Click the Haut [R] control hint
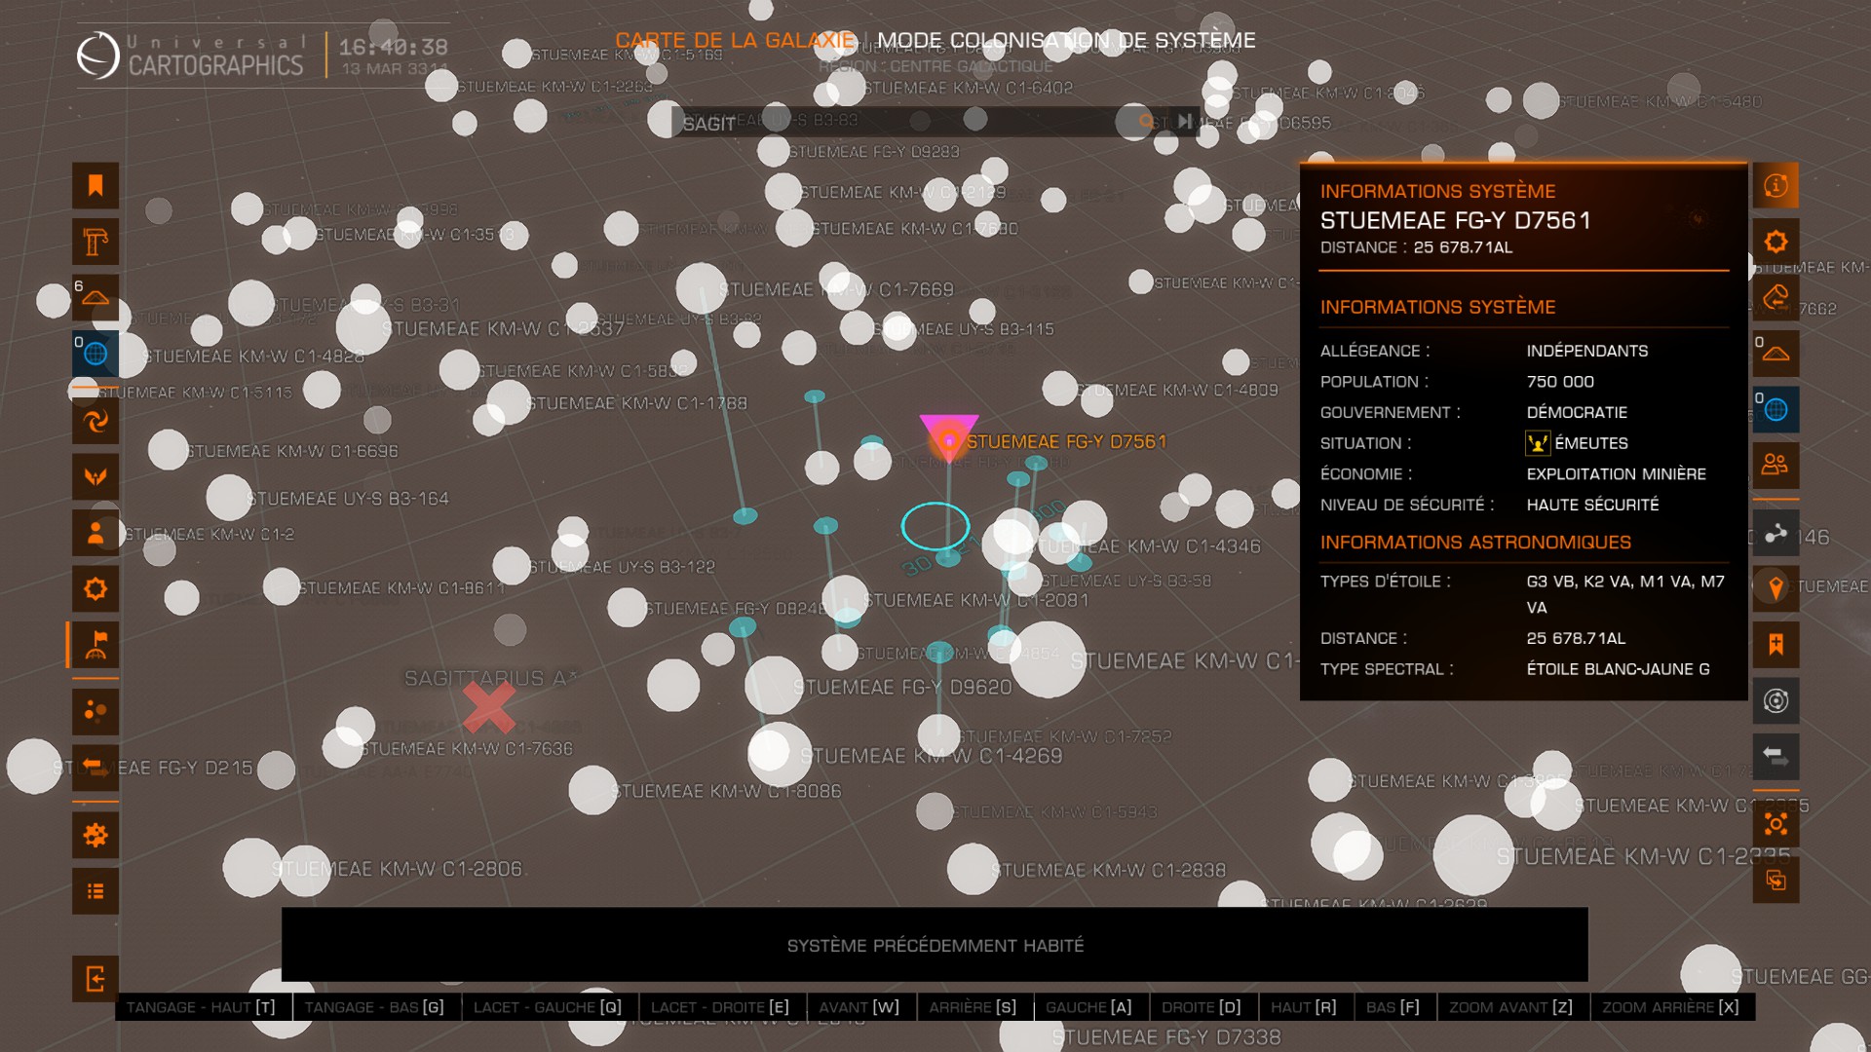The image size is (1871, 1052). (1304, 1007)
